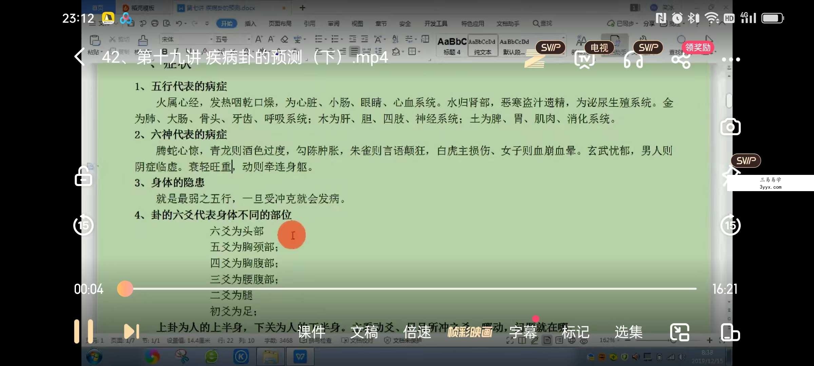Click the line 六爻为头部

click(237, 231)
